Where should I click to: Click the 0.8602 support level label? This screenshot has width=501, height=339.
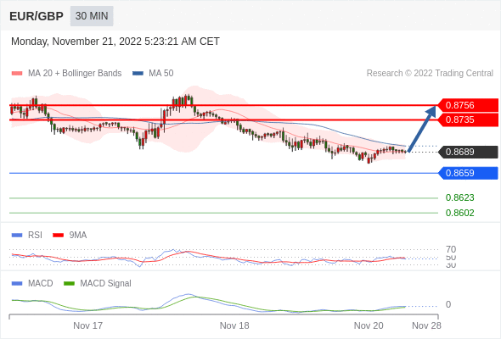(459, 213)
